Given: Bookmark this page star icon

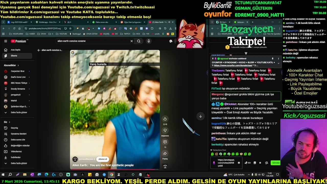Looking at the screenshot, I should click(70, 28).
